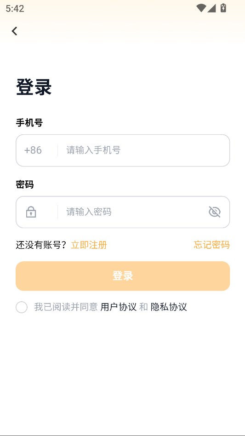The width and height of the screenshot is (245, 436).
Task: Tap the Wi-Fi status icon
Action: [x=201, y=8]
